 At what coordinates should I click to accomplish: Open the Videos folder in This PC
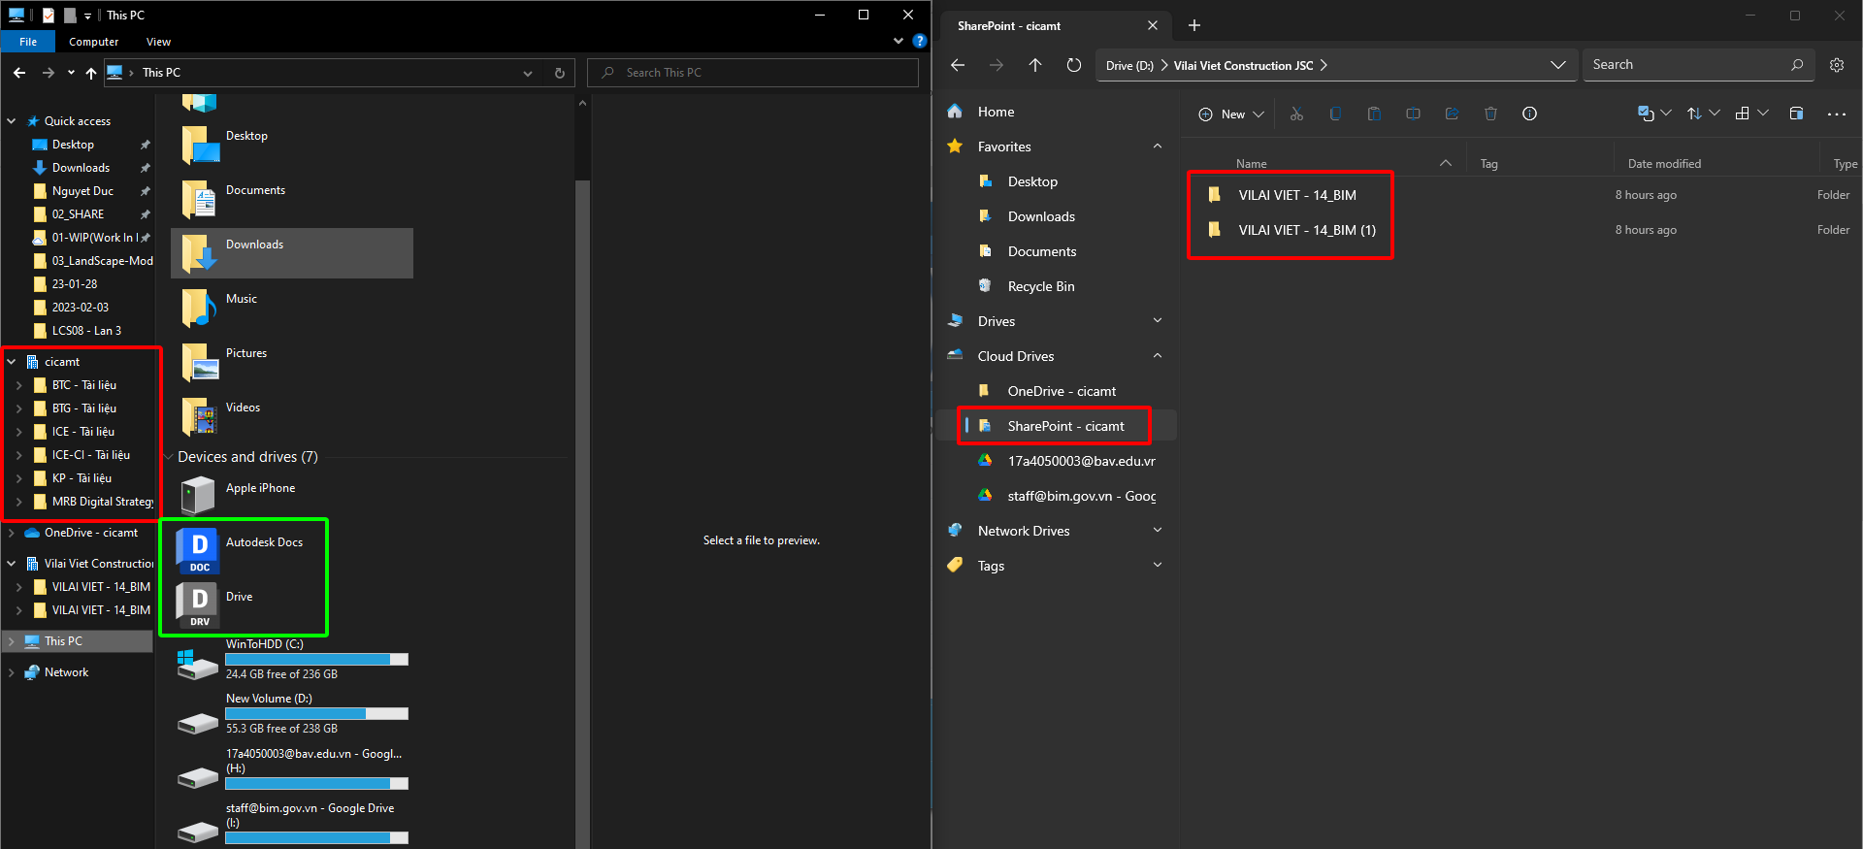click(x=292, y=416)
